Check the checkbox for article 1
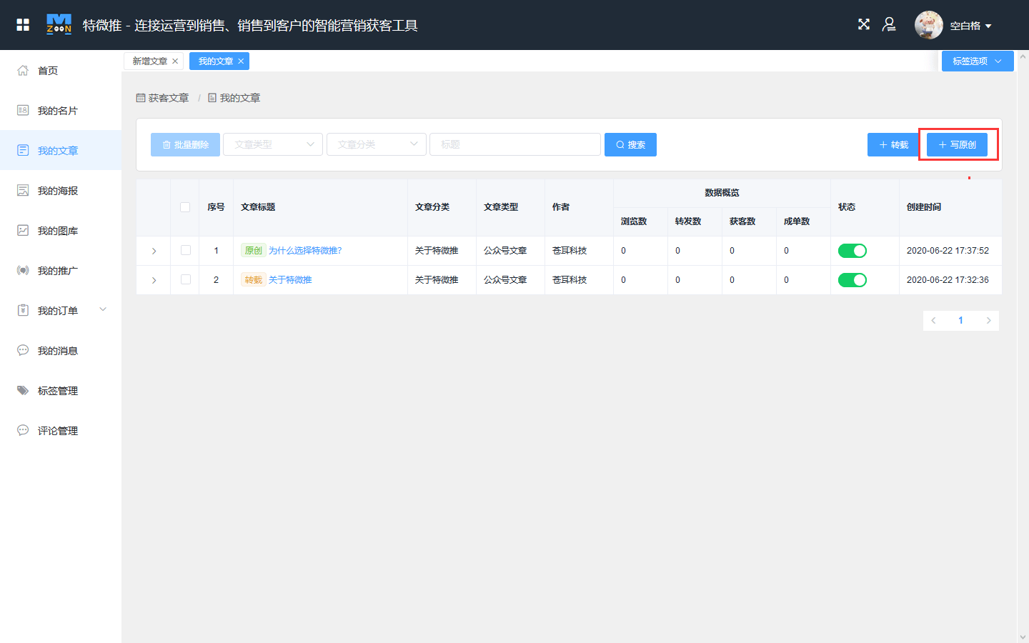The image size is (1029, 643). [x=186, y=250]
